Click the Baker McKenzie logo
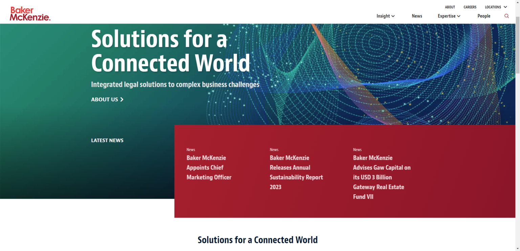520x251 pixels. (30, 14)
